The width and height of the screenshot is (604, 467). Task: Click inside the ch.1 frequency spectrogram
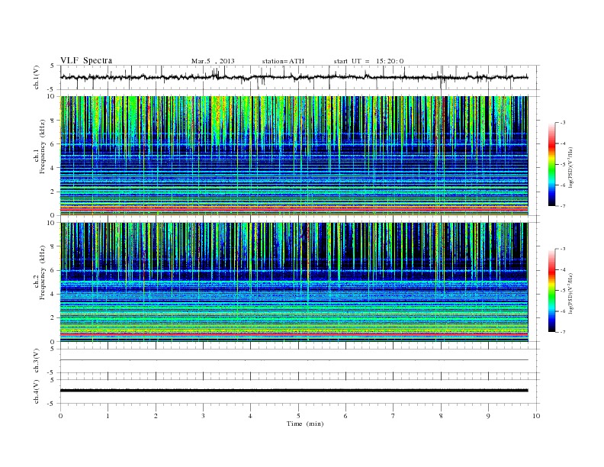(x=294, y=156)
